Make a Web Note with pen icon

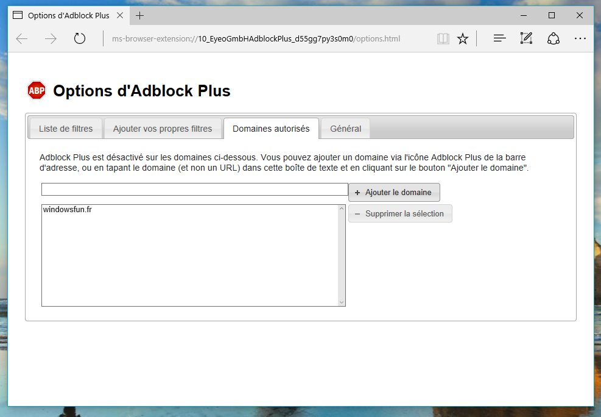(x=526, y=39)
